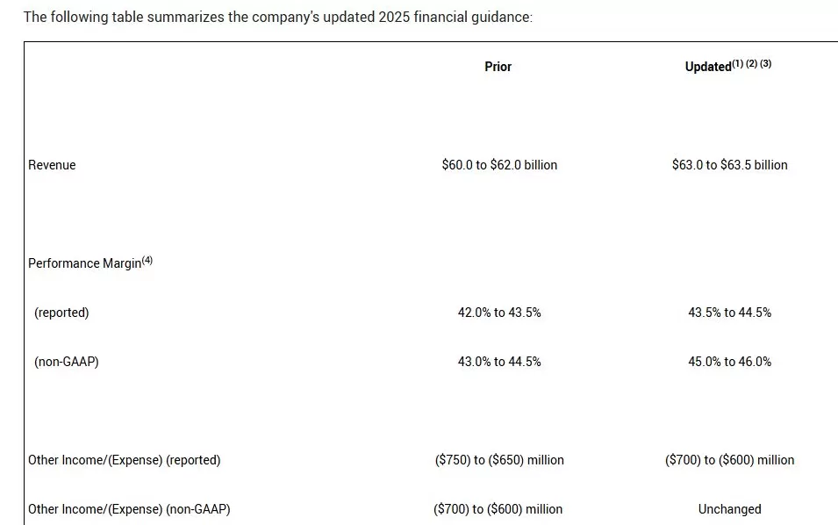This screenshot has width=838, height=525.
Task: Select the ($750) to ($650) million cell
Action: point(499,460)
